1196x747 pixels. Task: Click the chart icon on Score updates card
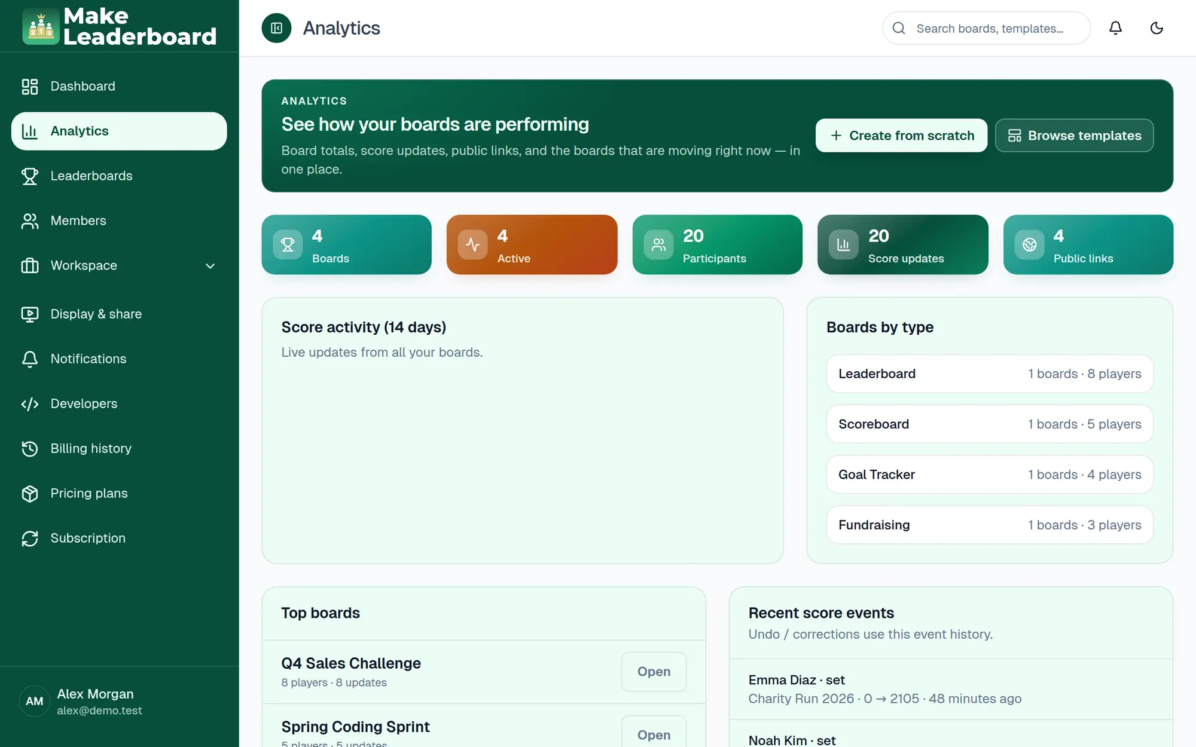point(844,245)
